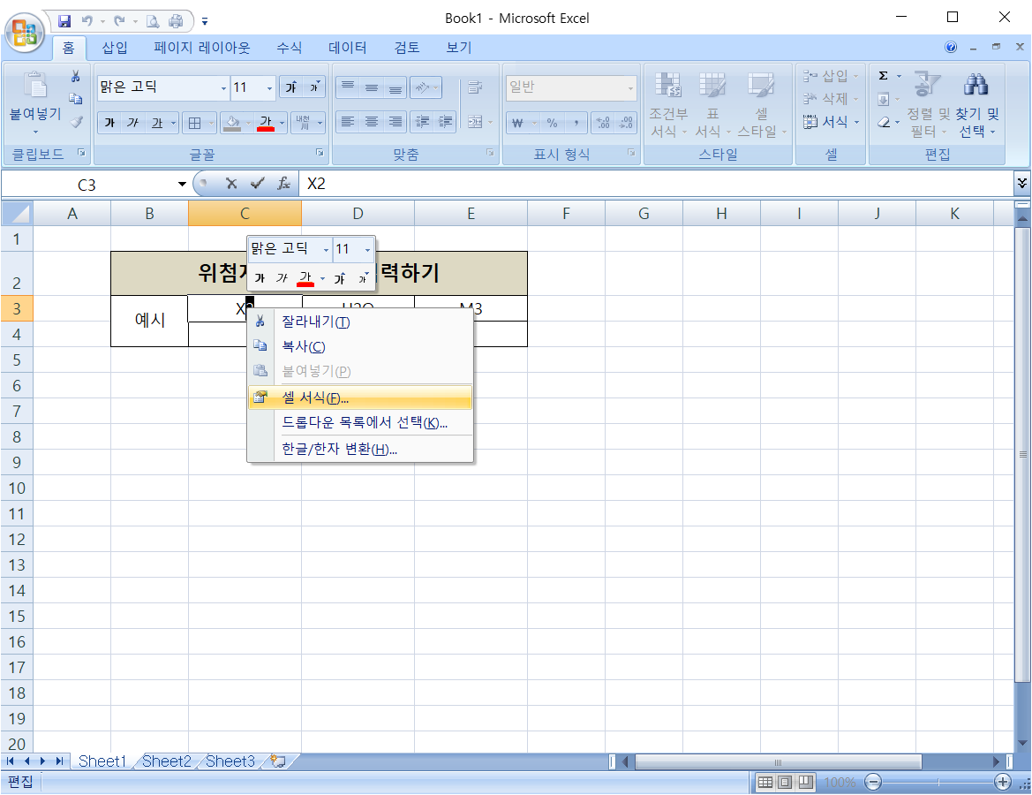This screenshot has height=795, width=1032.
Task: Click zoom out minus button
Action: (x=873, y=782)
